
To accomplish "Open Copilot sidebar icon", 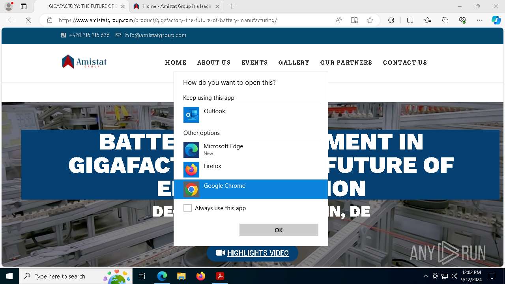I will point(496,20).
